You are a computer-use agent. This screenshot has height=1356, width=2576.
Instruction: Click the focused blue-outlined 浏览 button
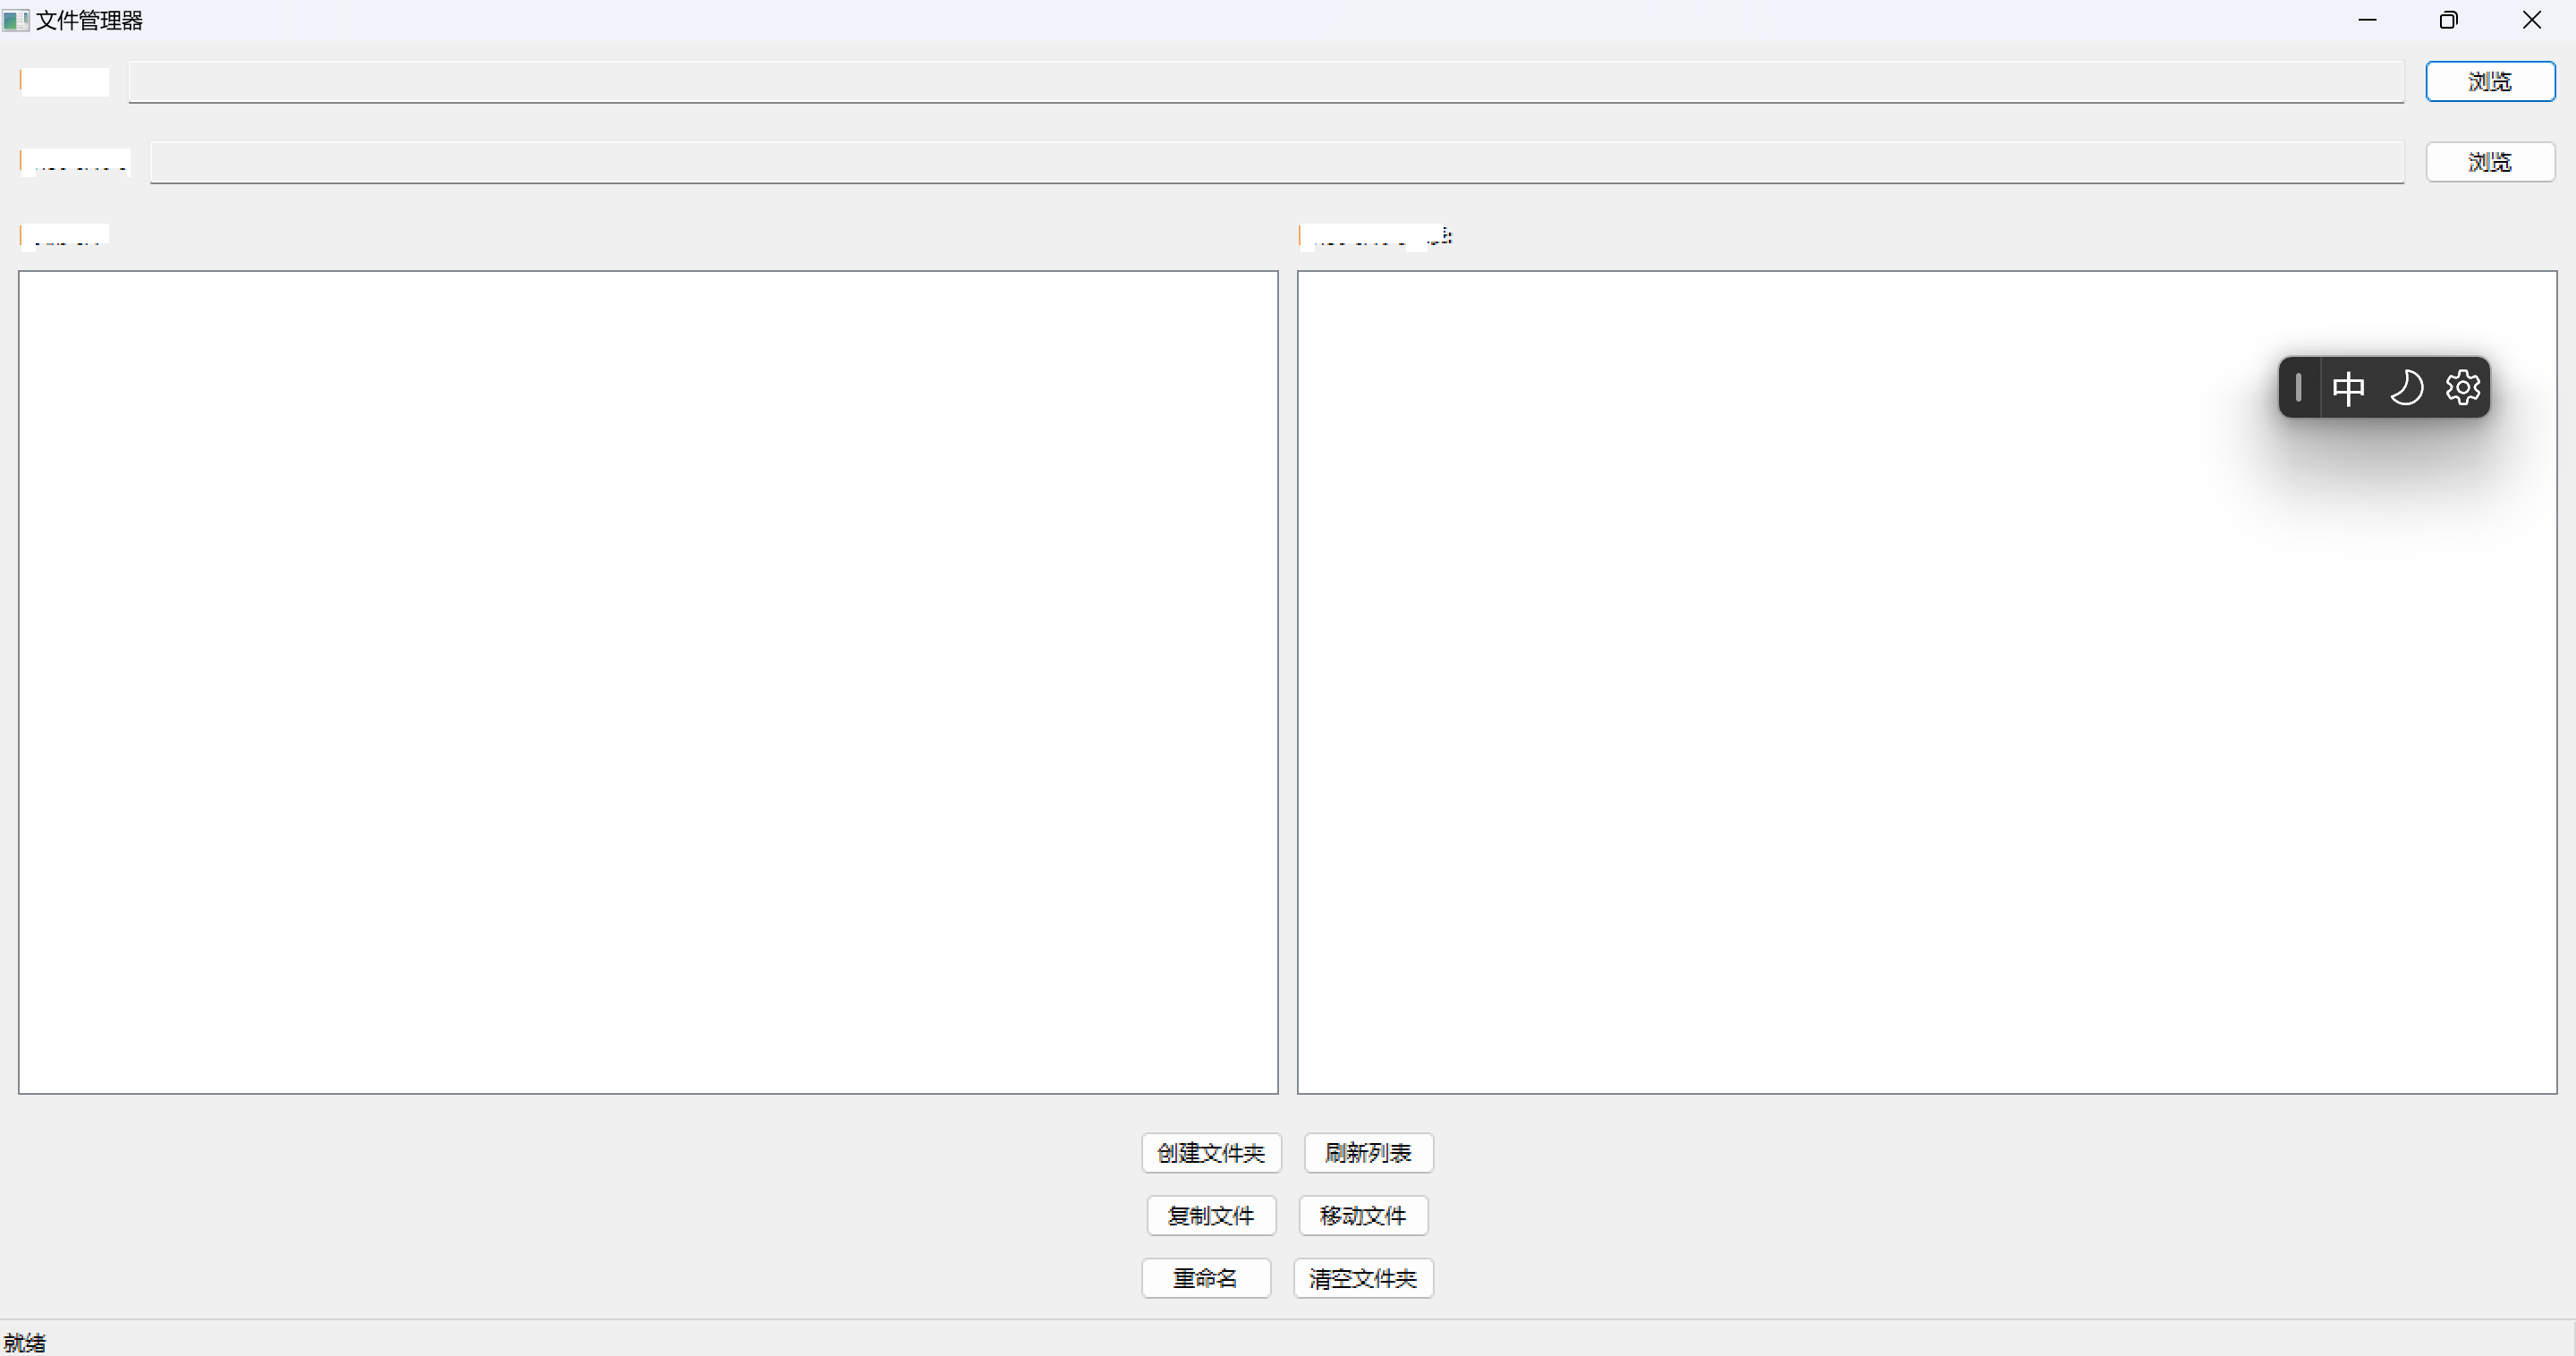pyautogui.click(x=2489, y=81)
